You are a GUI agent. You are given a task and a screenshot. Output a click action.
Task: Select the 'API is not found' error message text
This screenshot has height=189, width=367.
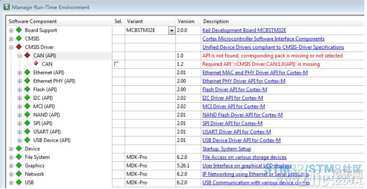click(272, 56)
